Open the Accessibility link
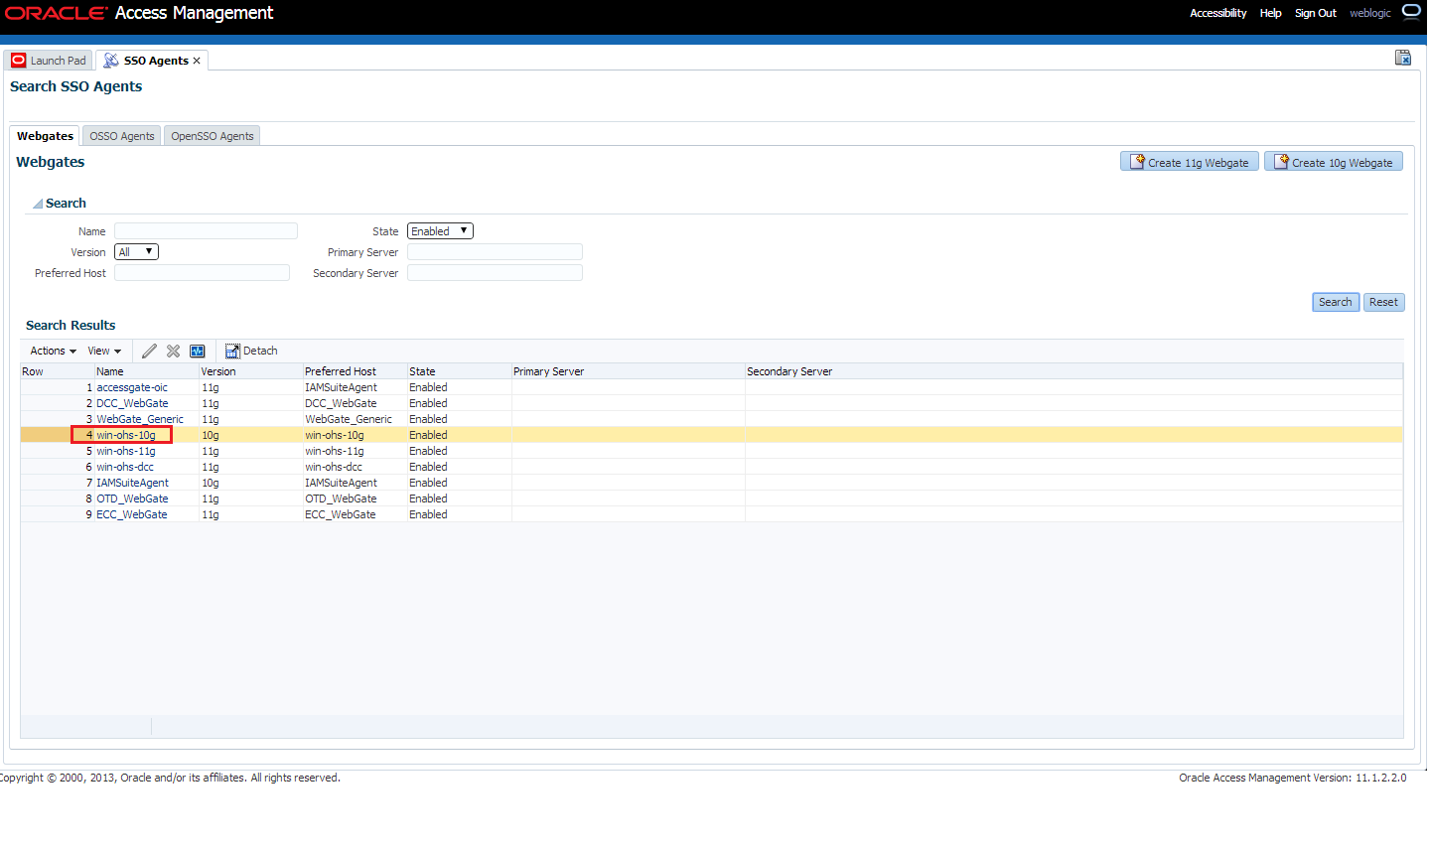The image size is (1430, 854). click(1218, 13)
